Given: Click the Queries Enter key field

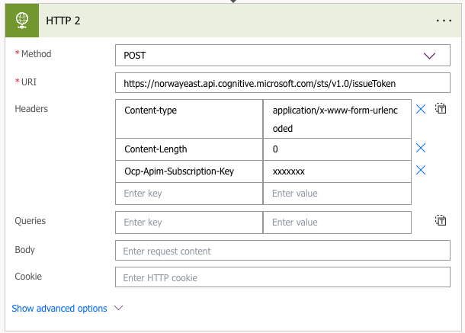Looking at the screenshot, I should click(x=188, y=223).
